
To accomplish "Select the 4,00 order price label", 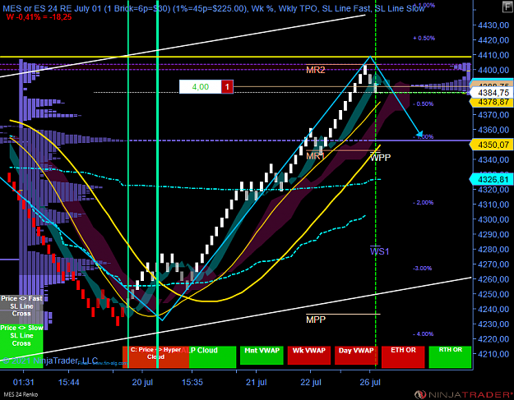I will pyautogui.click(x=201, y=87).
